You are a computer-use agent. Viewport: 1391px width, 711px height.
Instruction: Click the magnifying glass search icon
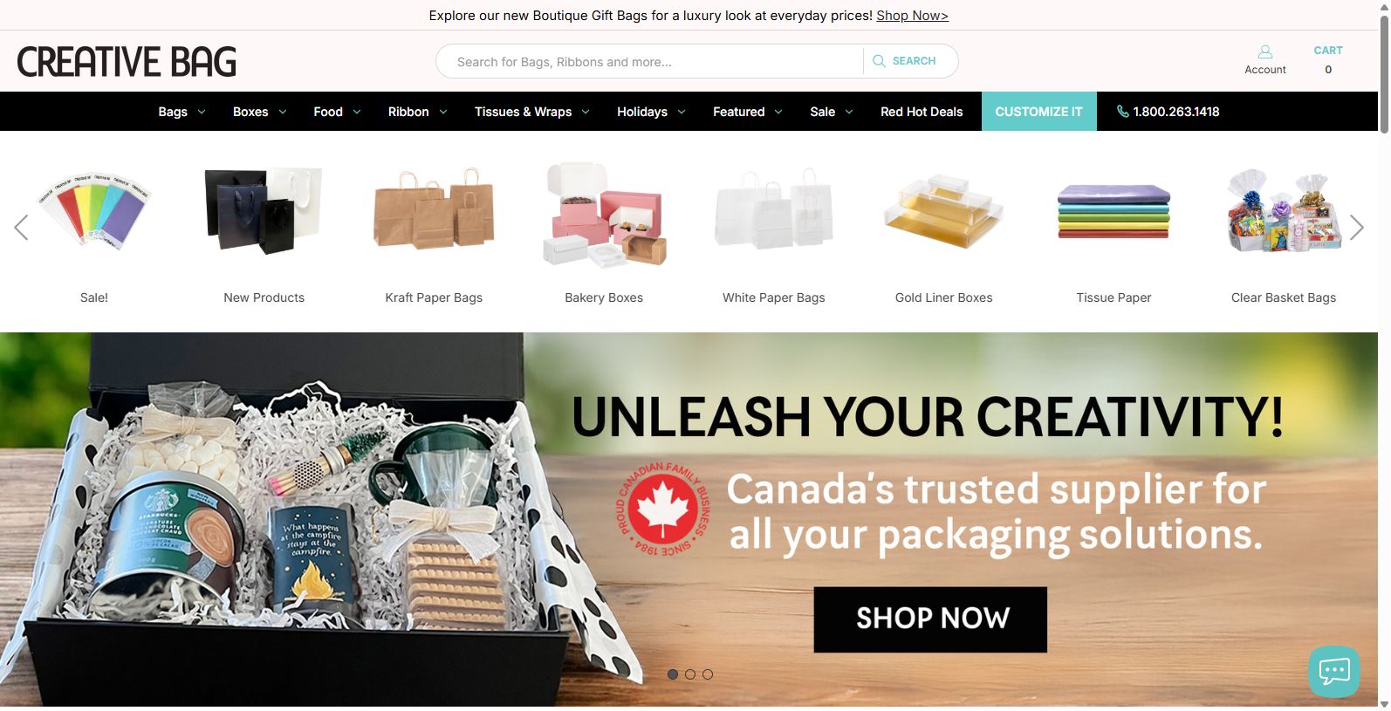click(879, 61)
